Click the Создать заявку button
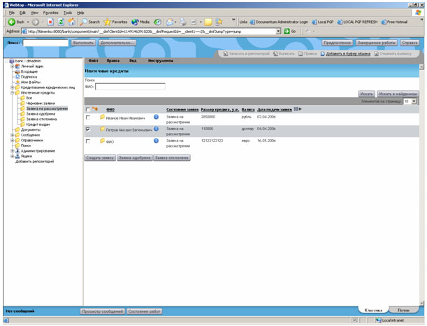Viewport: 427px width, 326px height. coord(100,158)
